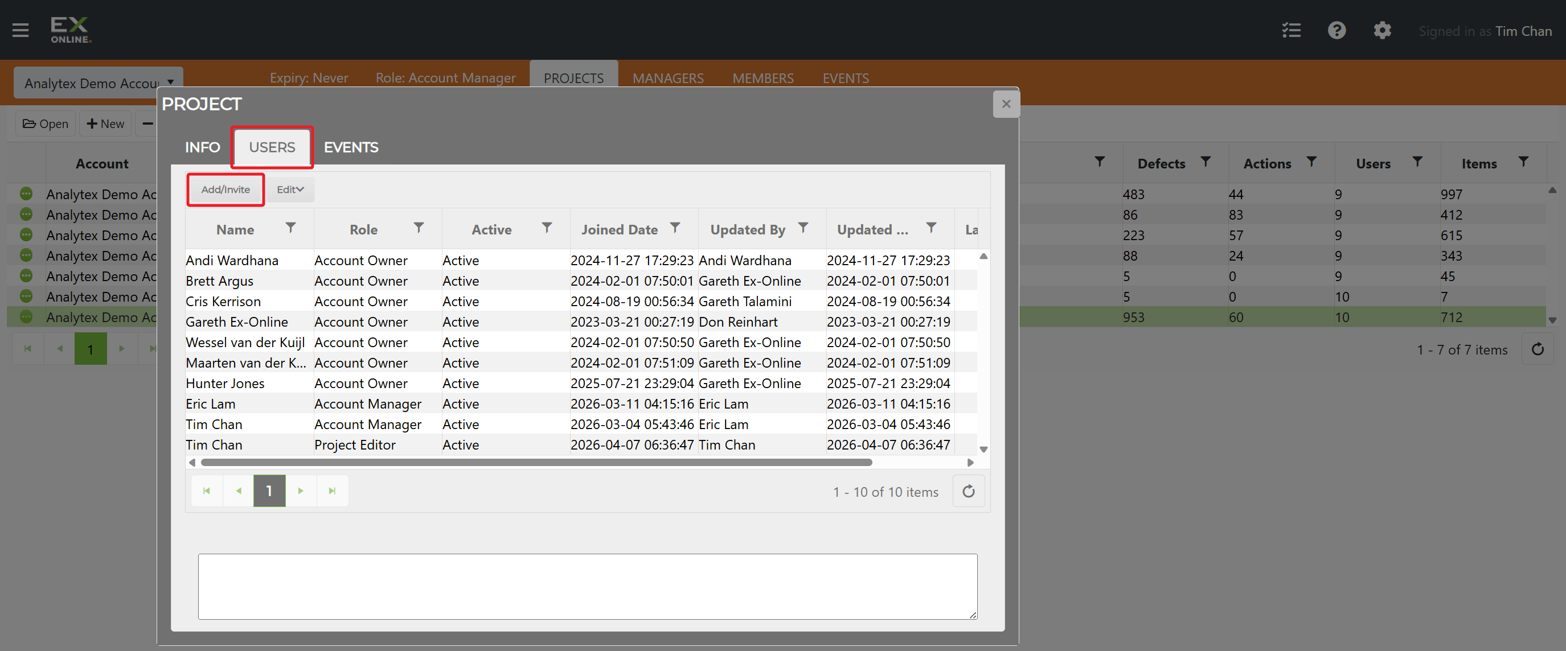This screenshot has height=651, width=1566.
Task: Go to last page of users list
Action: coord(332,491)
